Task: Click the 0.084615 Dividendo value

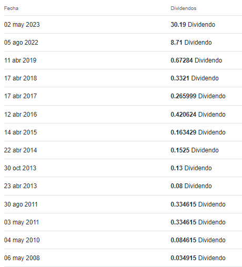Action: tap(198, 240)
